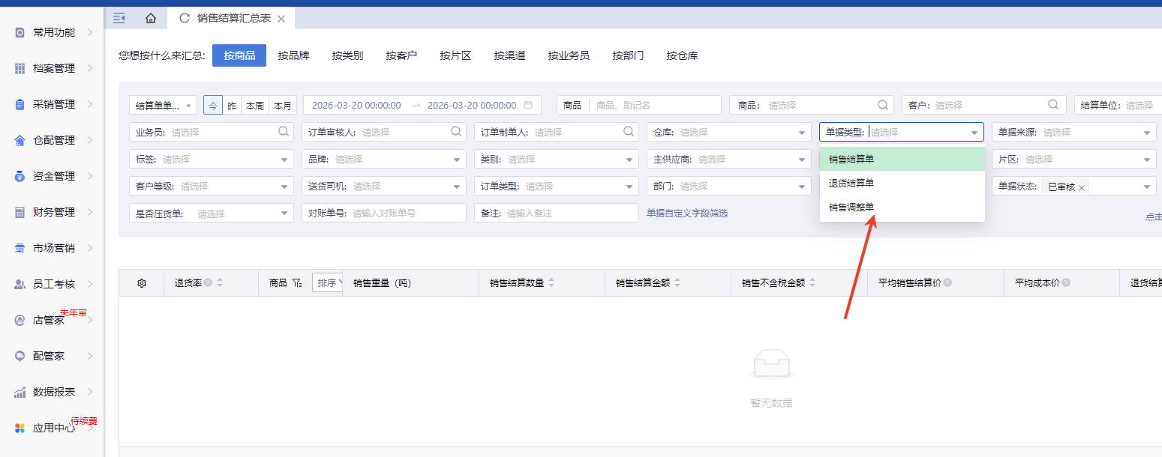Select 本月 quick date option
The width and height of the screenshot is (1162, 457).
click(282, 106)
